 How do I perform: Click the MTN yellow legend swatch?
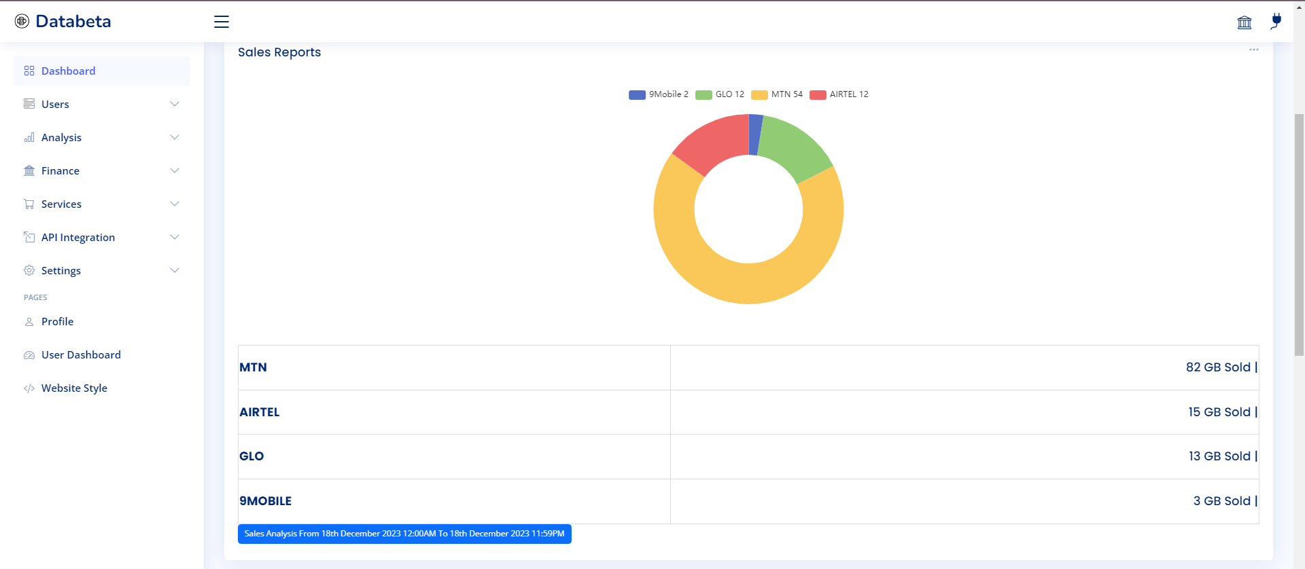[x=759, y=95]
